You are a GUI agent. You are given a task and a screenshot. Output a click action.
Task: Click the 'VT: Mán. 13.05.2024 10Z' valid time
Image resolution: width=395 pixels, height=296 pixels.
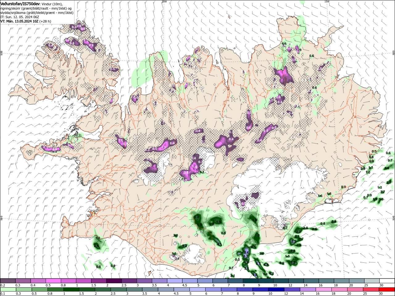click(x=19, y=21)
